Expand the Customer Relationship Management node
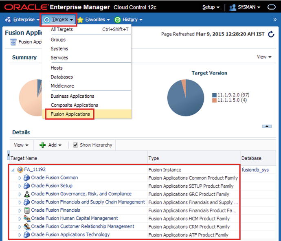The width and height of the screenshot is (281, 241). [20, 227]
